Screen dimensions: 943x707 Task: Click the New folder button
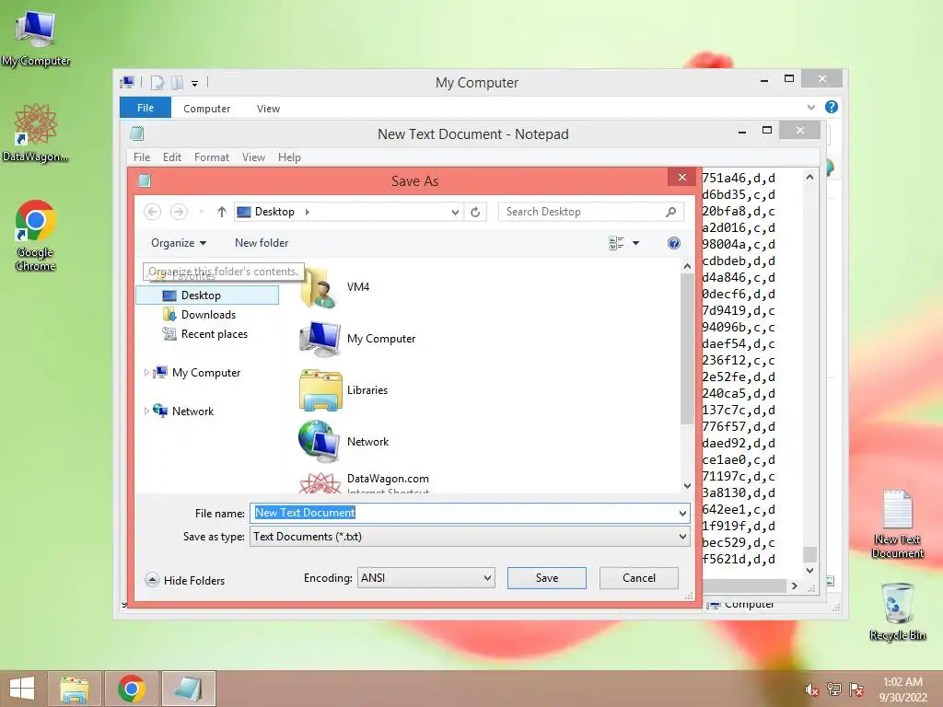[x=262, y=243]
